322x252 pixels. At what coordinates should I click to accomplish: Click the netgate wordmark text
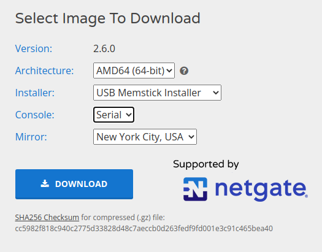(261, 189)
